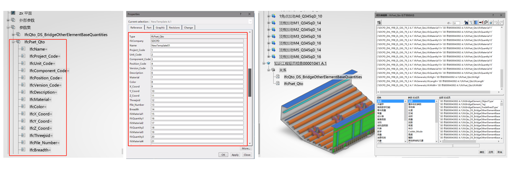Switch to the Graphic tab
This screenshot has width=512, height=169.
pos(160,28)
